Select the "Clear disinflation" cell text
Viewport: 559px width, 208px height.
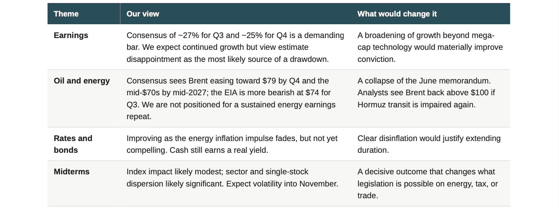pos(429,144)
